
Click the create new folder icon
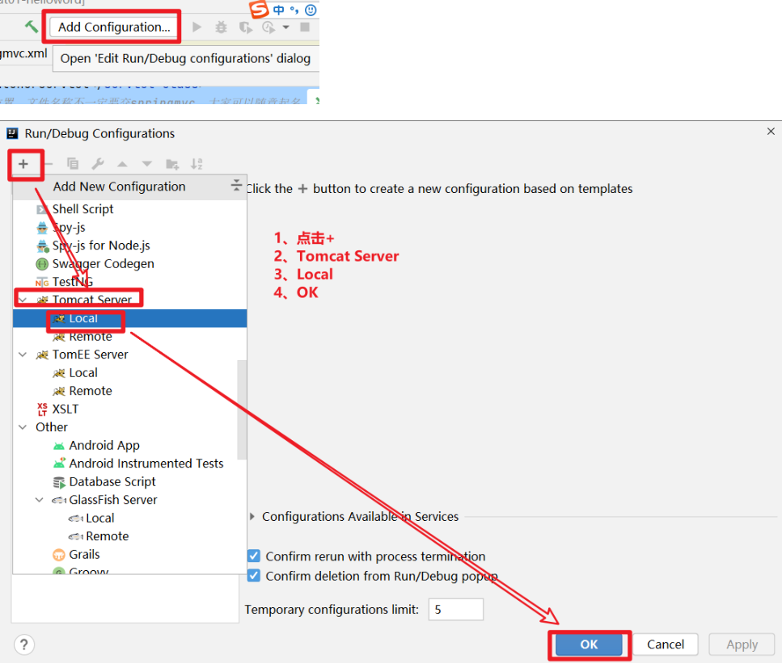[172, 164]
